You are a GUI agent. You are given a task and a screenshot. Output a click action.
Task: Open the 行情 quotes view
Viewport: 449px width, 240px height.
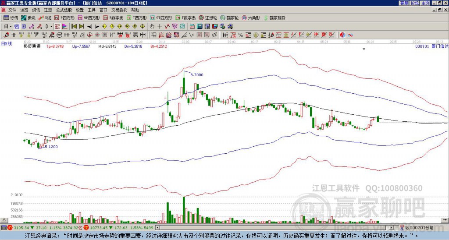(x=11, y=18)
